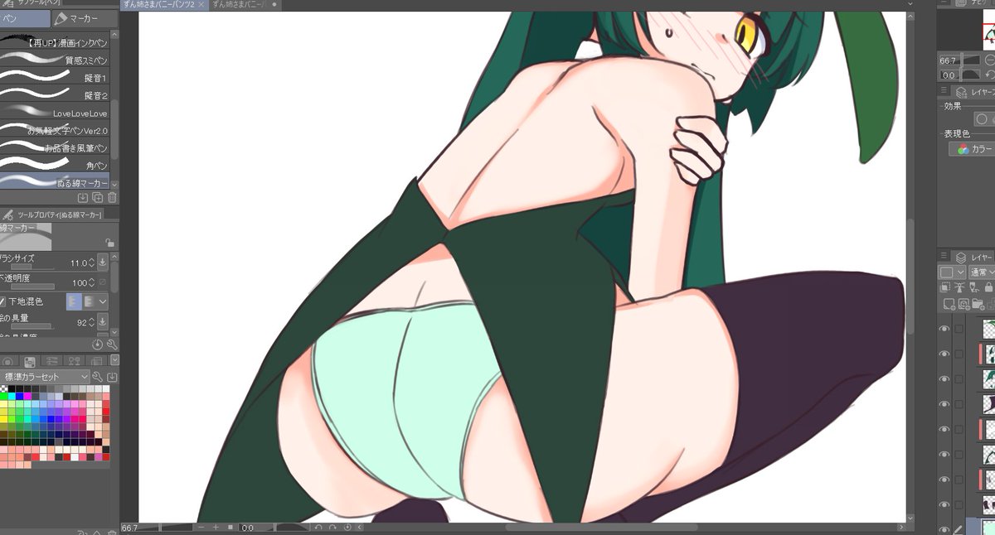The height and width of the screenshot is (535, 995).
Task: Zoom out with the minus button
Action: (202, 528)
